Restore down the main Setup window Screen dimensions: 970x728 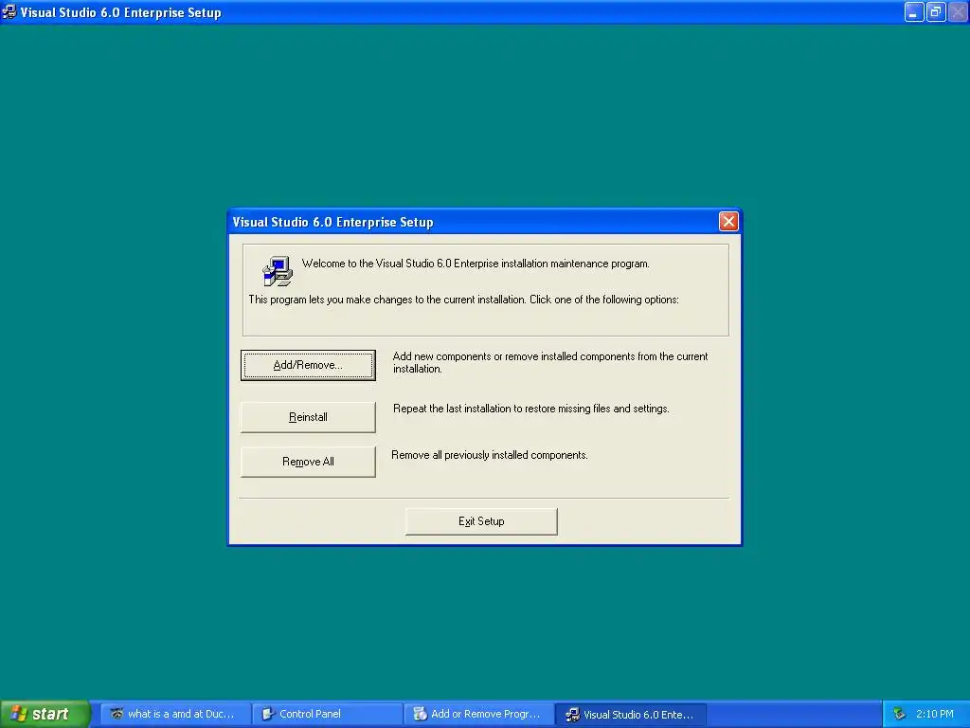936,11
